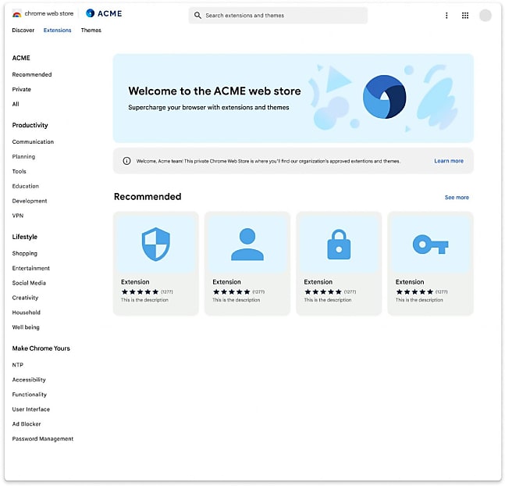Image resolution: width=505 pixels, height=486 pixels.
Task: Open the Well being category
Action: click(26, 327)
